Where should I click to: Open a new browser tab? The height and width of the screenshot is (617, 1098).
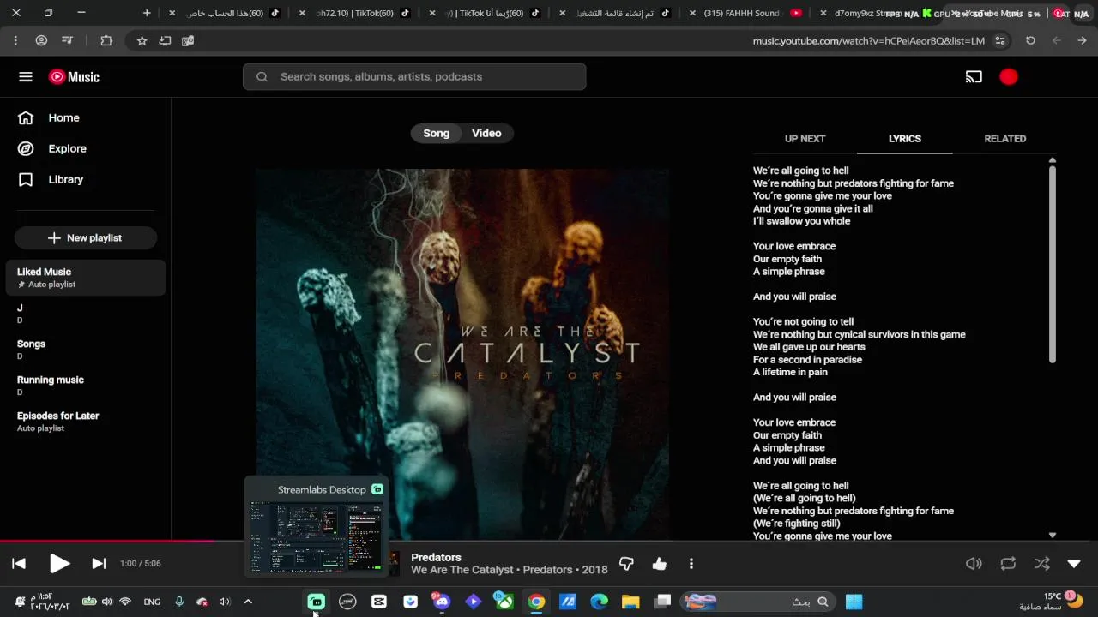(147, 13)
